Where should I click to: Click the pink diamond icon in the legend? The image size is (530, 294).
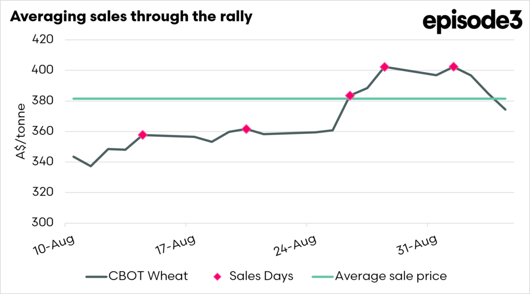[217, 277]
